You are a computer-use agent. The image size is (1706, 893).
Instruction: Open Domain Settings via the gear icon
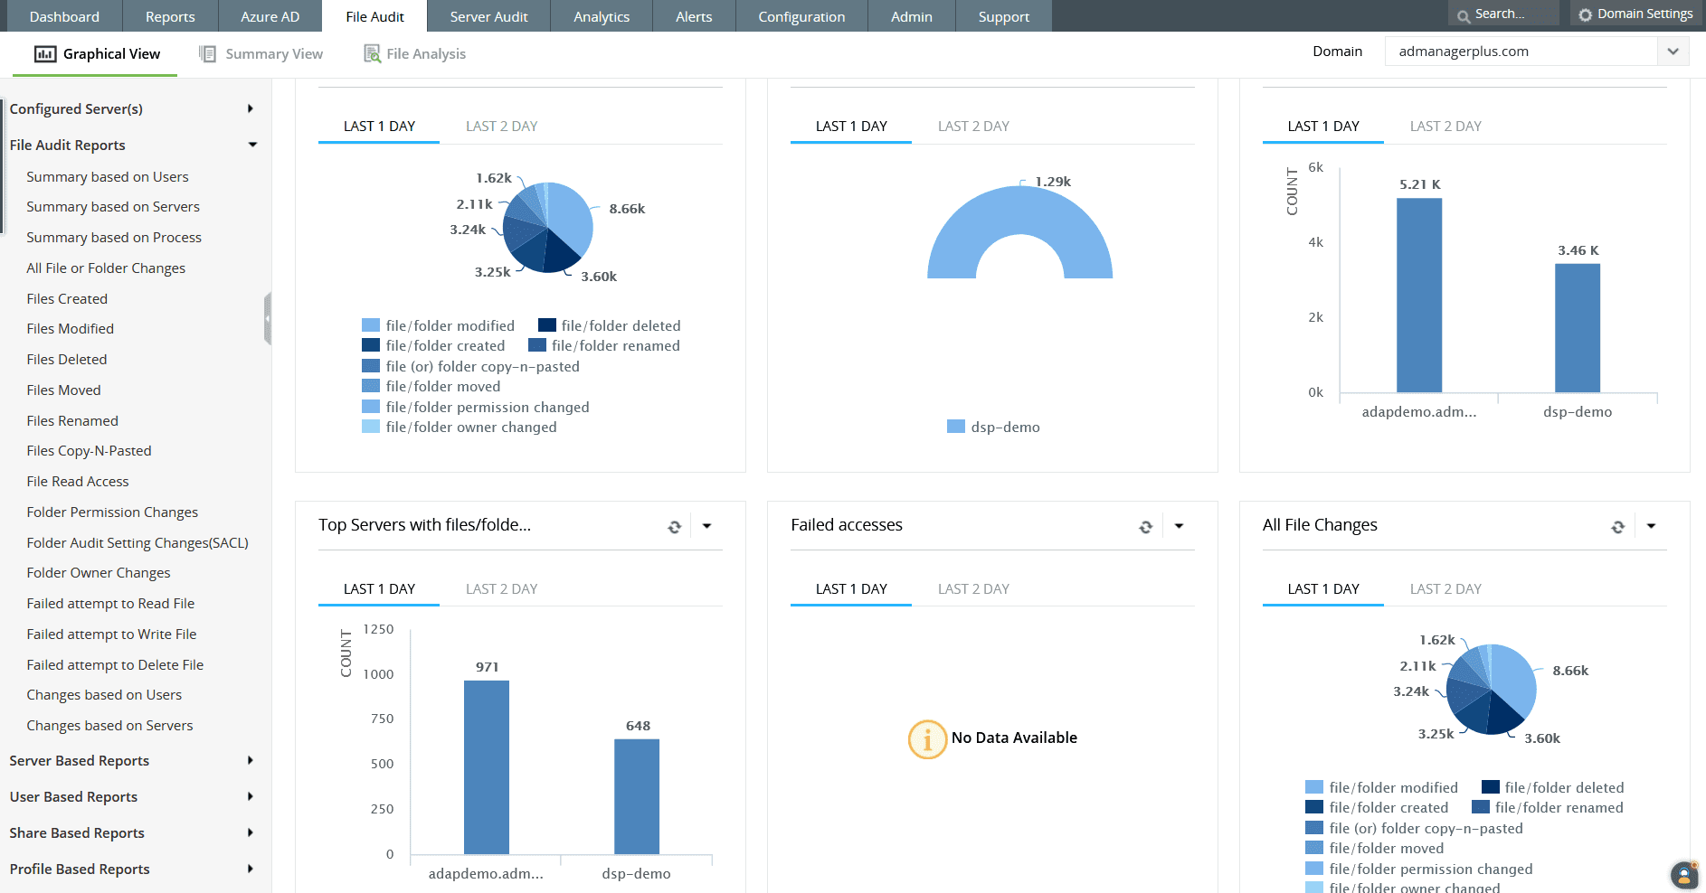point(1584,14)
